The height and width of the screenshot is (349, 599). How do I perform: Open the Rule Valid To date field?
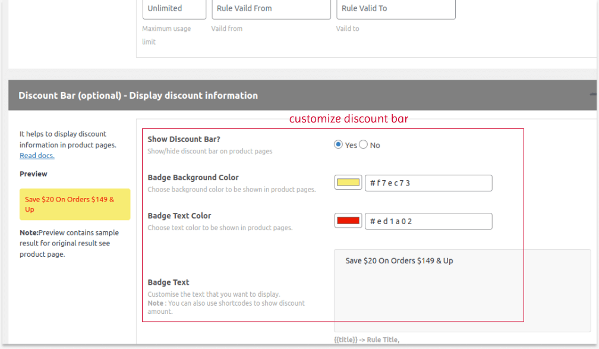[x=395, y=9]
